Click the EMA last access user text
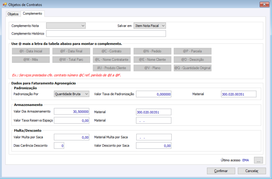This screenshot has height=179, width=272. tap(245, 160)
